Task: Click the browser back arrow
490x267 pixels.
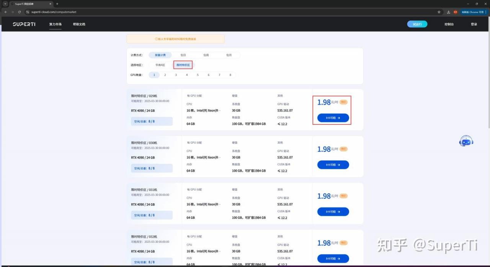Action: [x=5, y=12]
